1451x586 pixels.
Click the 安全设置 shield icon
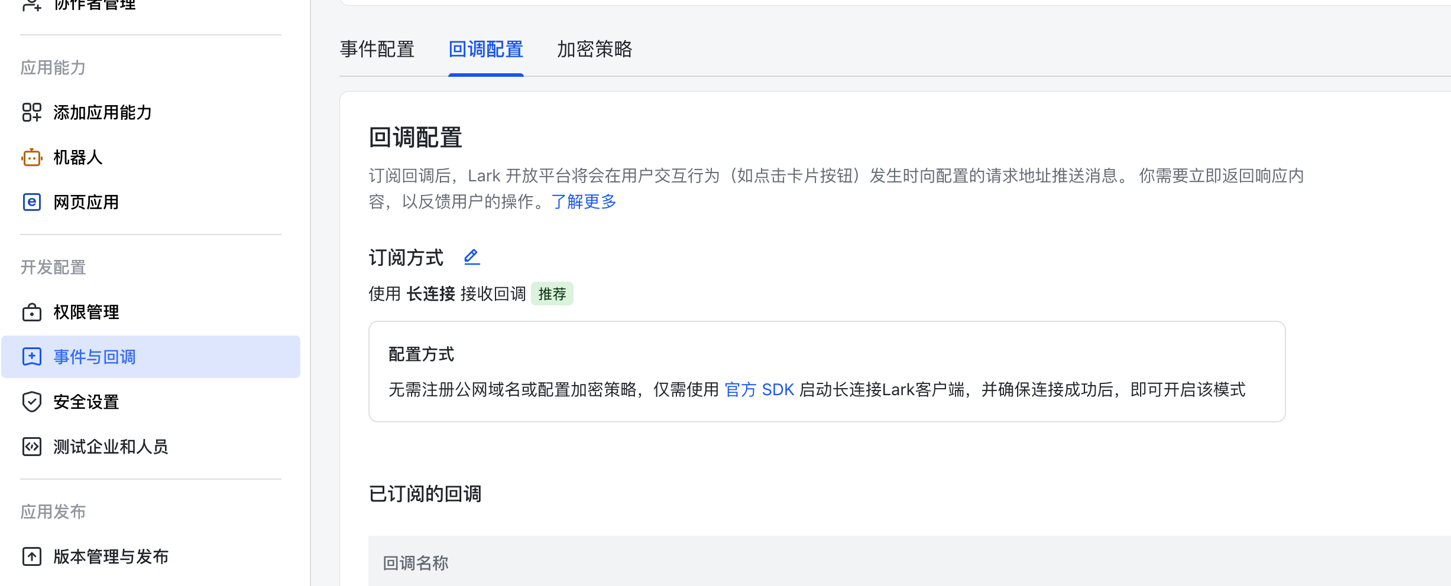click(x=31, y=402)
